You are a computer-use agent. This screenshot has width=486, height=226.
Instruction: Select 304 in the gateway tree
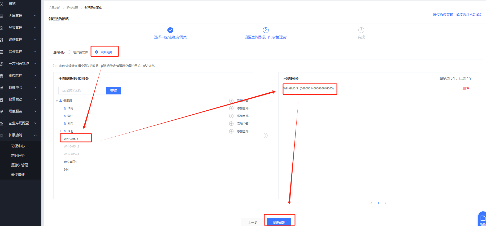click(66, 169)
